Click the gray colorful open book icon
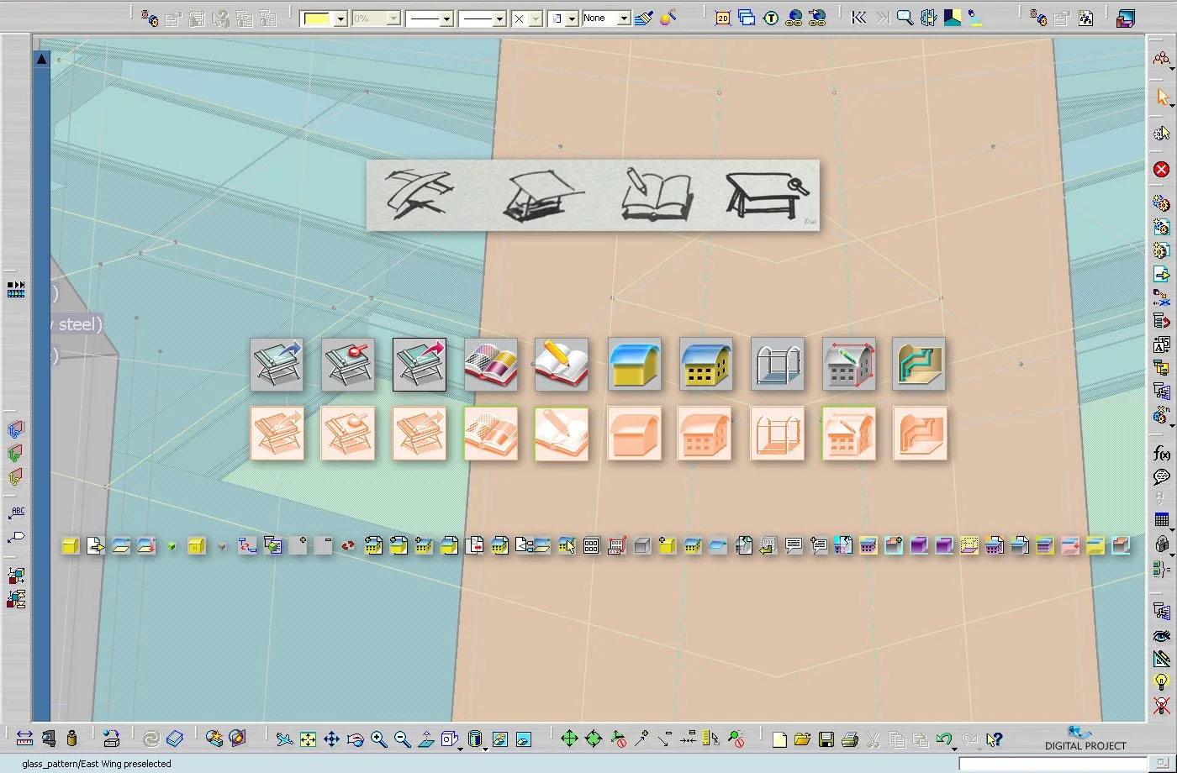The image size is (1177, 773). click(x=491, y=365)
